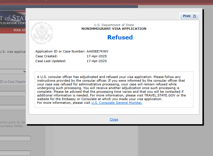
Task: Close the visa status dialog via Close link
Action: (x=114, y=119)
